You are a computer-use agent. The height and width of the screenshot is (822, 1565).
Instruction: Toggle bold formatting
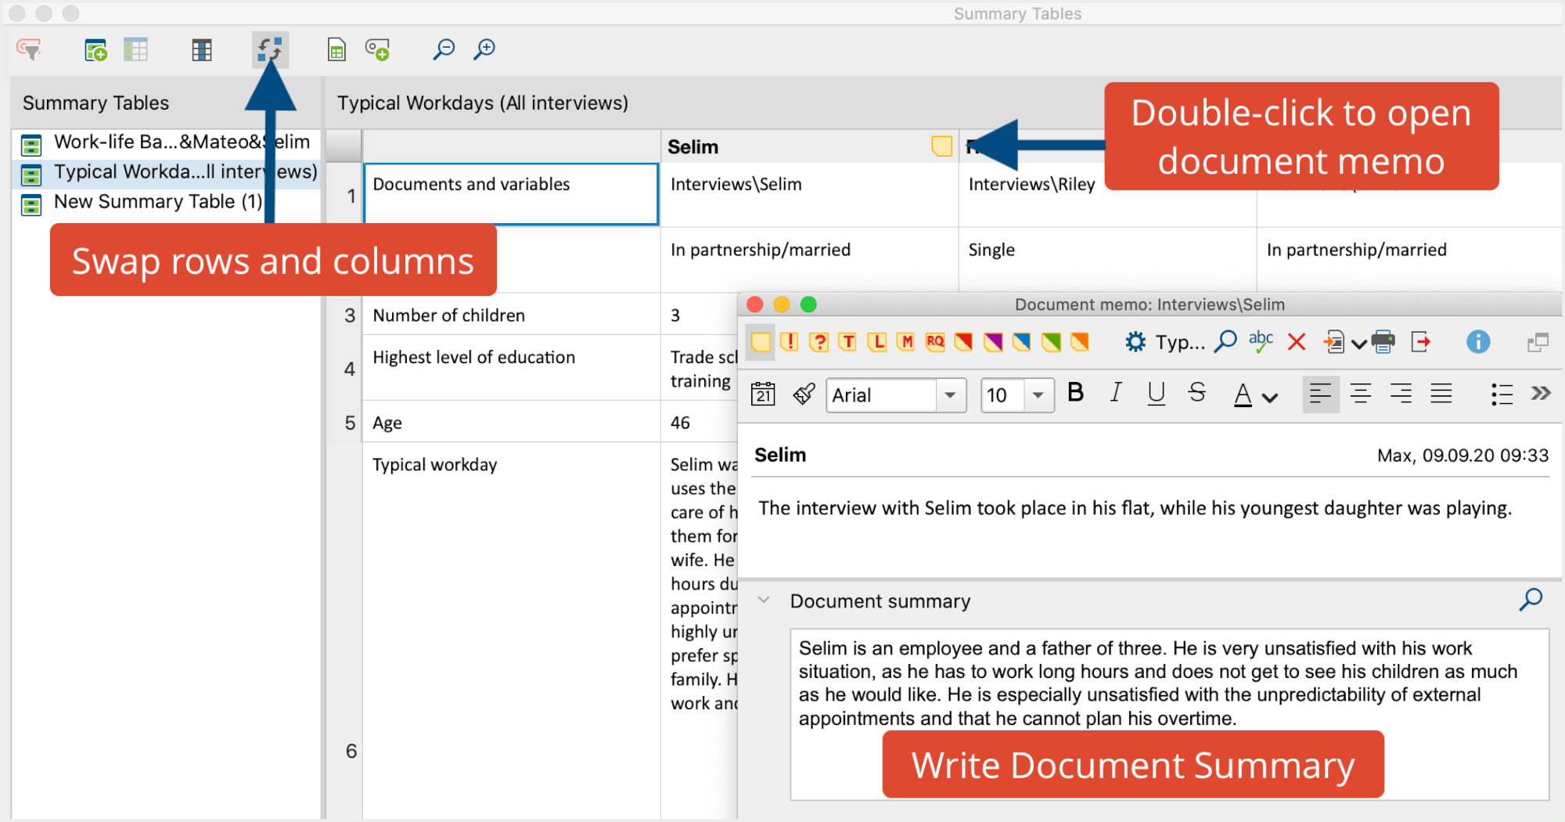(x=1076, y=392)
